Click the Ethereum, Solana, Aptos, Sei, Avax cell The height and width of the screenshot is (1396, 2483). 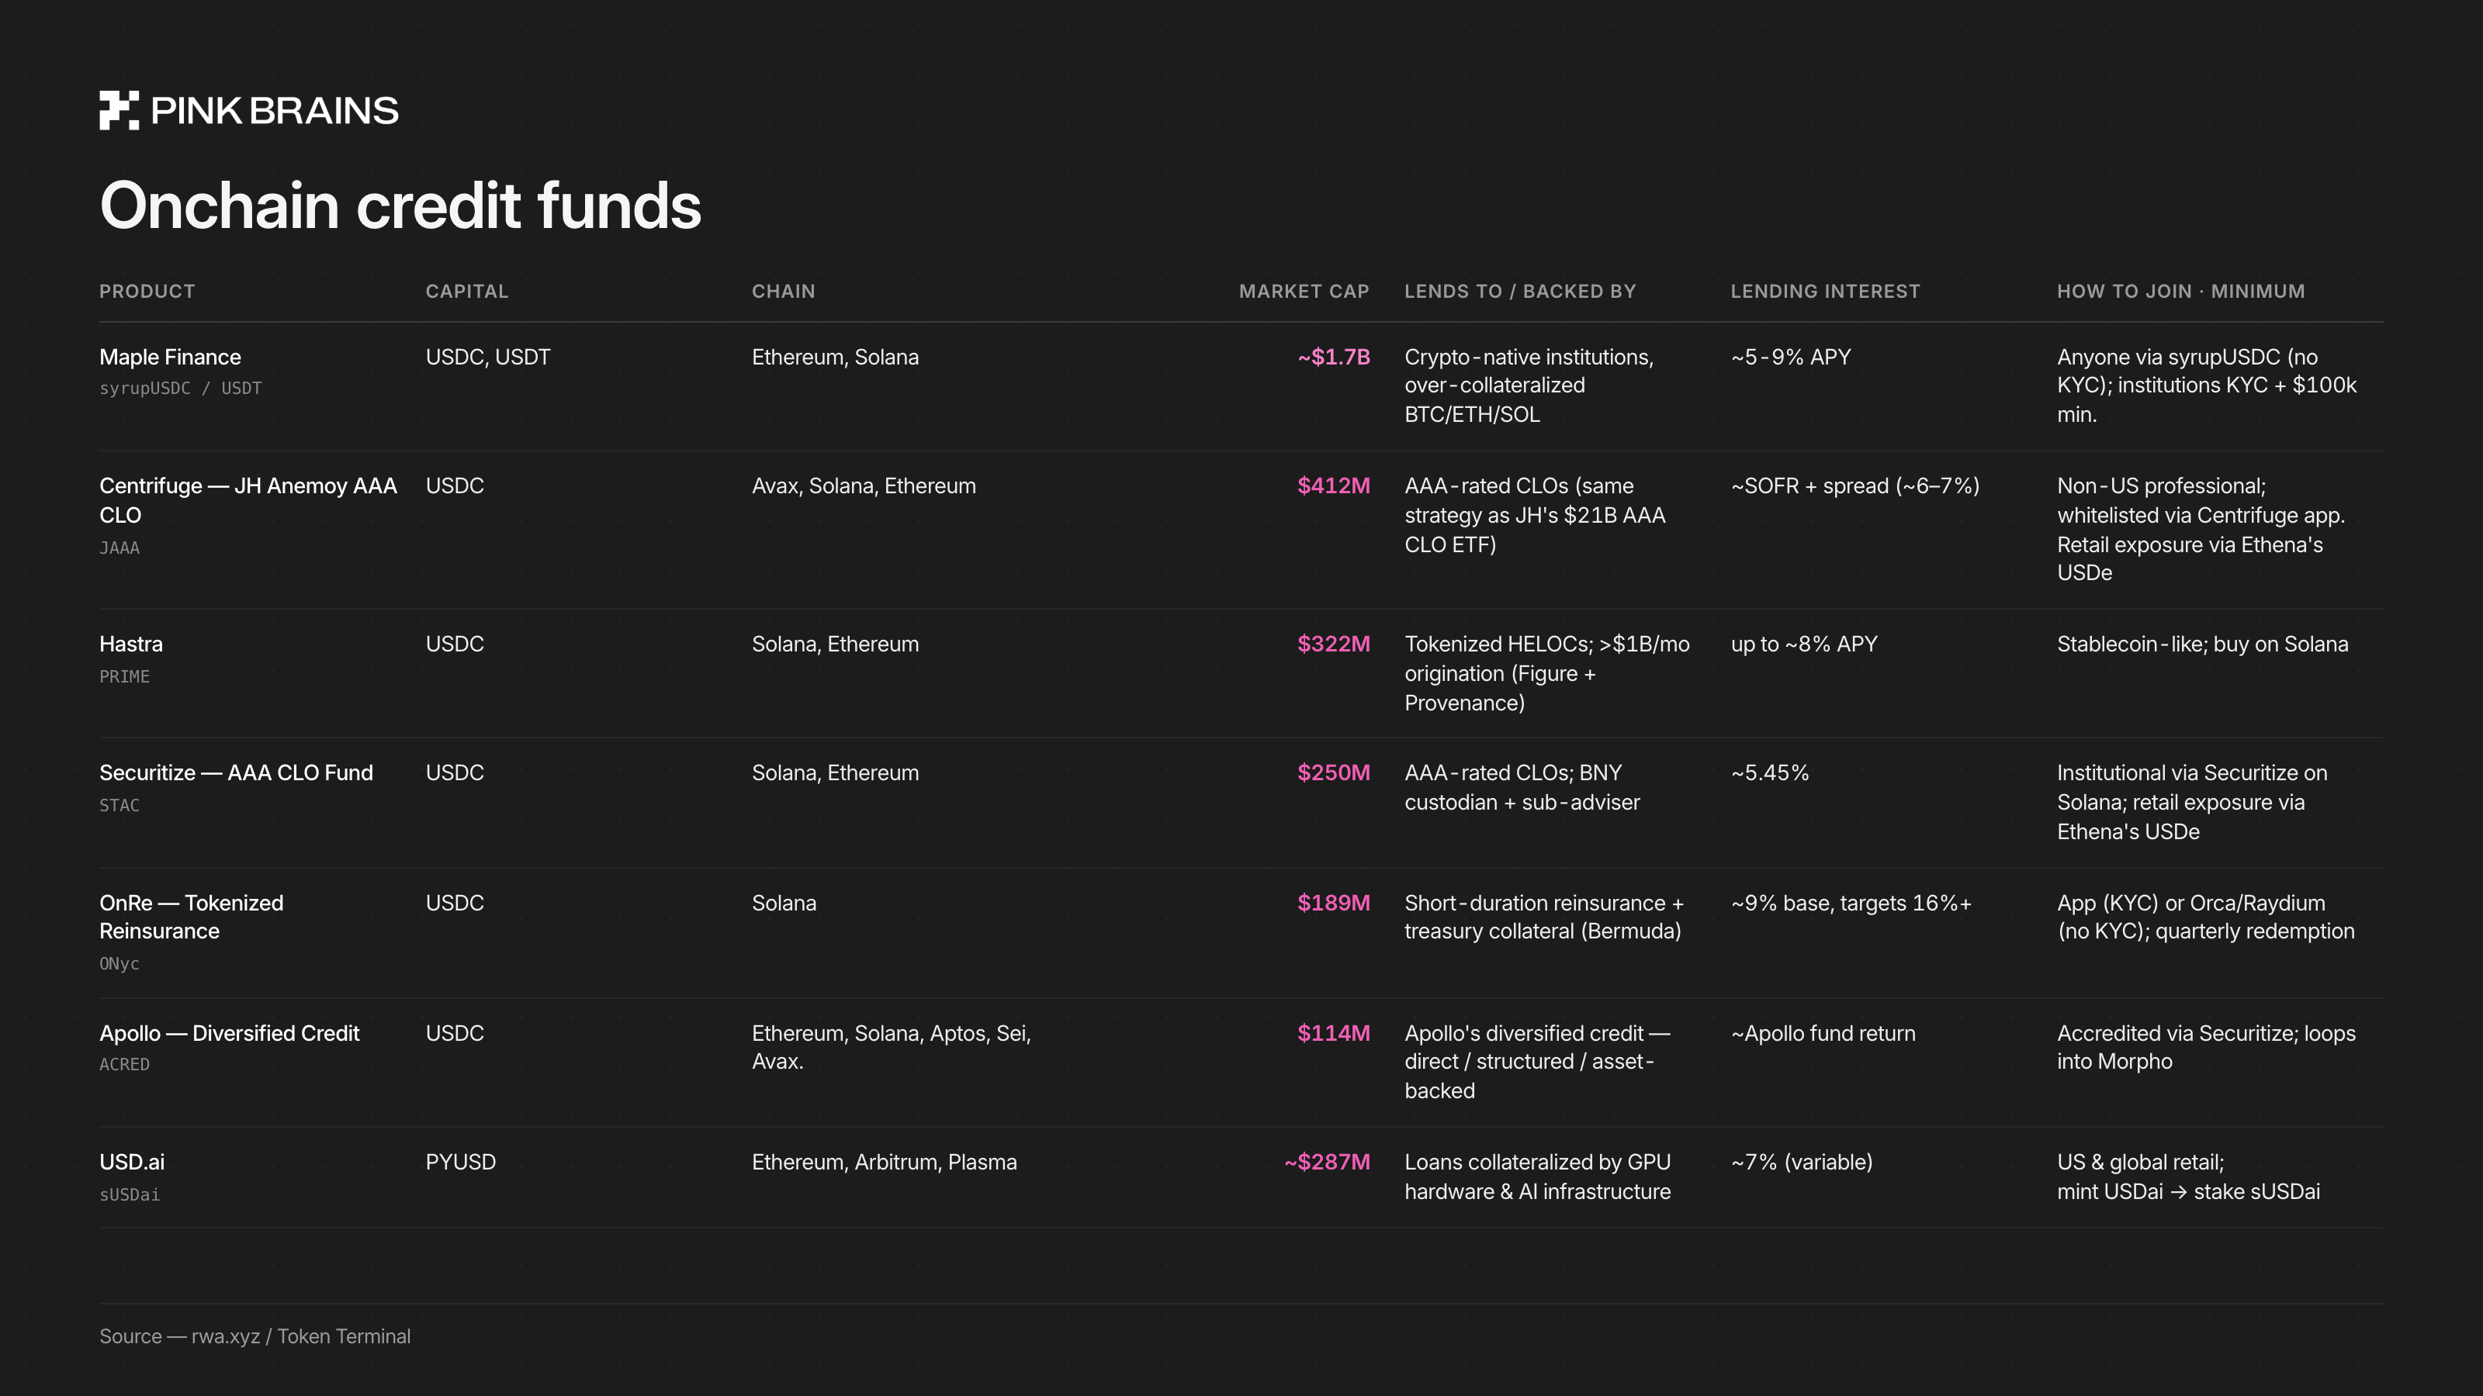[x=892, y=1046]
